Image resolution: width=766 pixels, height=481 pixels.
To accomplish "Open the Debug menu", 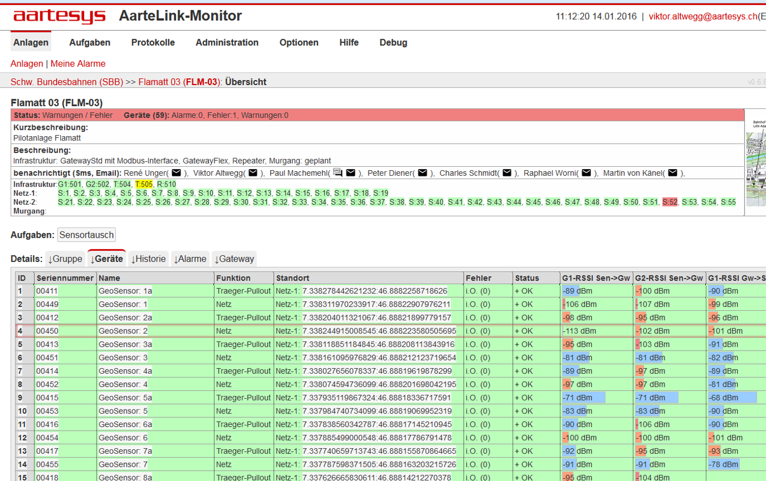I will pyautogui.click(x=394, y=43).
